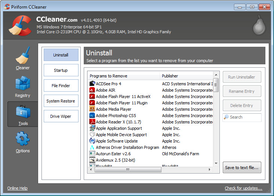Click the Delete Entry button
Viewport: 274px width, 196px height.
pyautogui.click(x=242, y=105)
